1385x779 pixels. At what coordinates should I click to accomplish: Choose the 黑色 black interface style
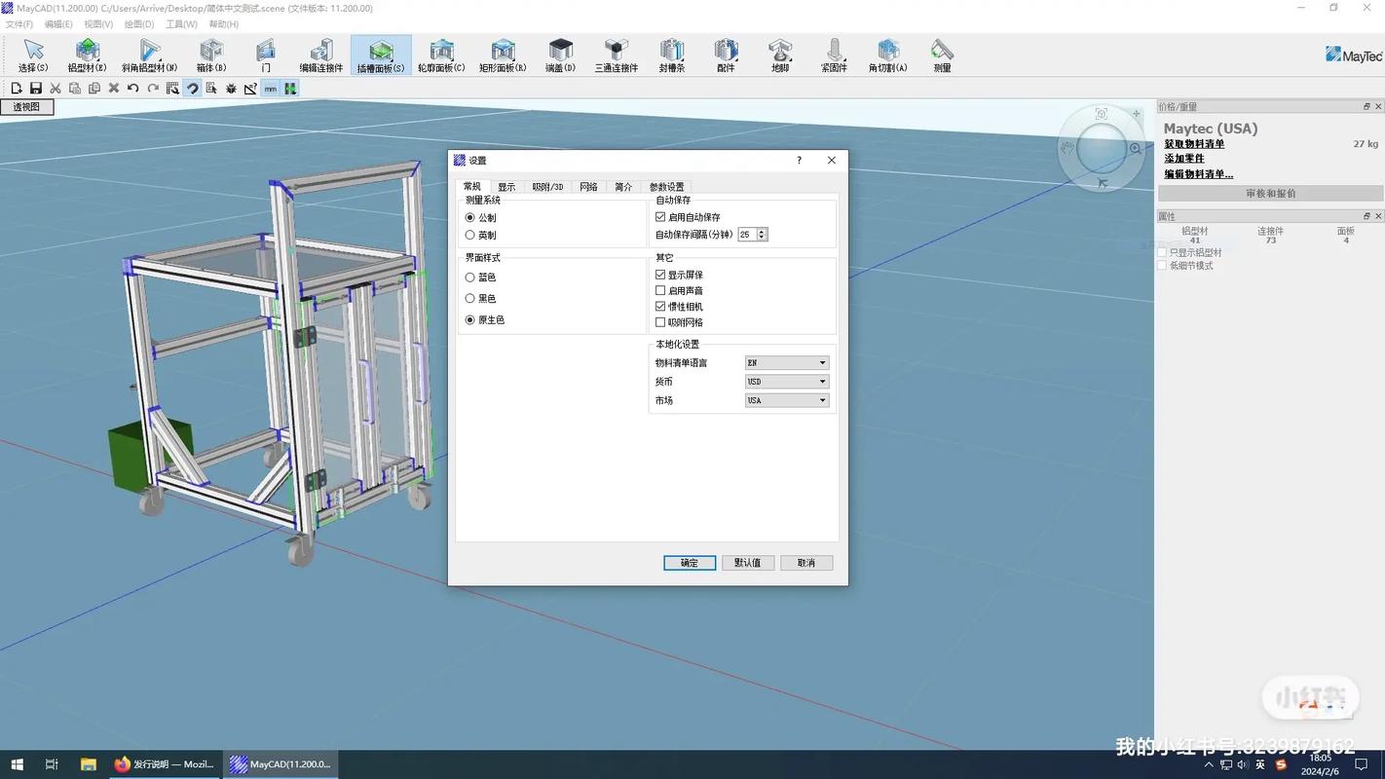(x=470, y=299)
